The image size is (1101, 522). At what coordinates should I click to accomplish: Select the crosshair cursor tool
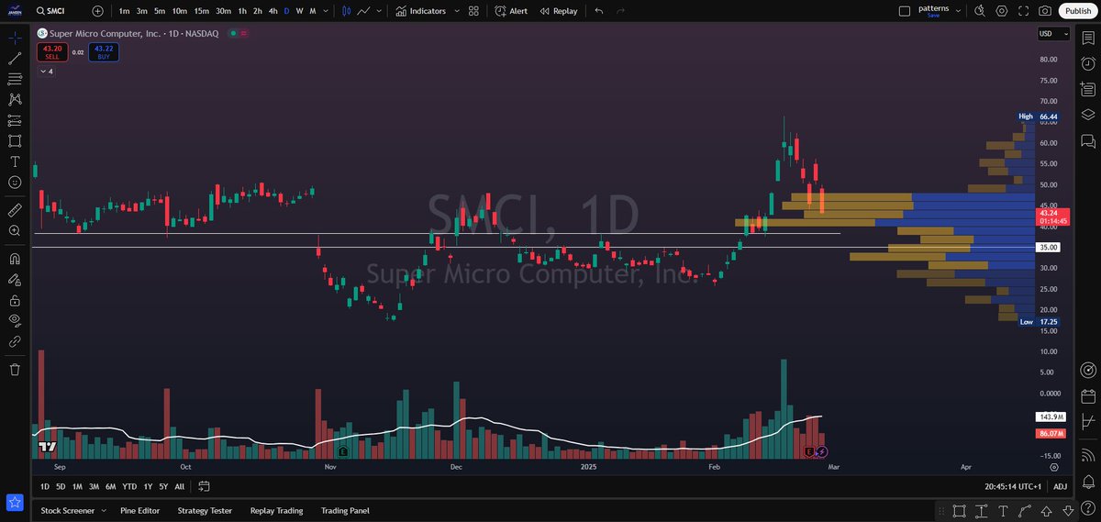[x=15, y=38]
